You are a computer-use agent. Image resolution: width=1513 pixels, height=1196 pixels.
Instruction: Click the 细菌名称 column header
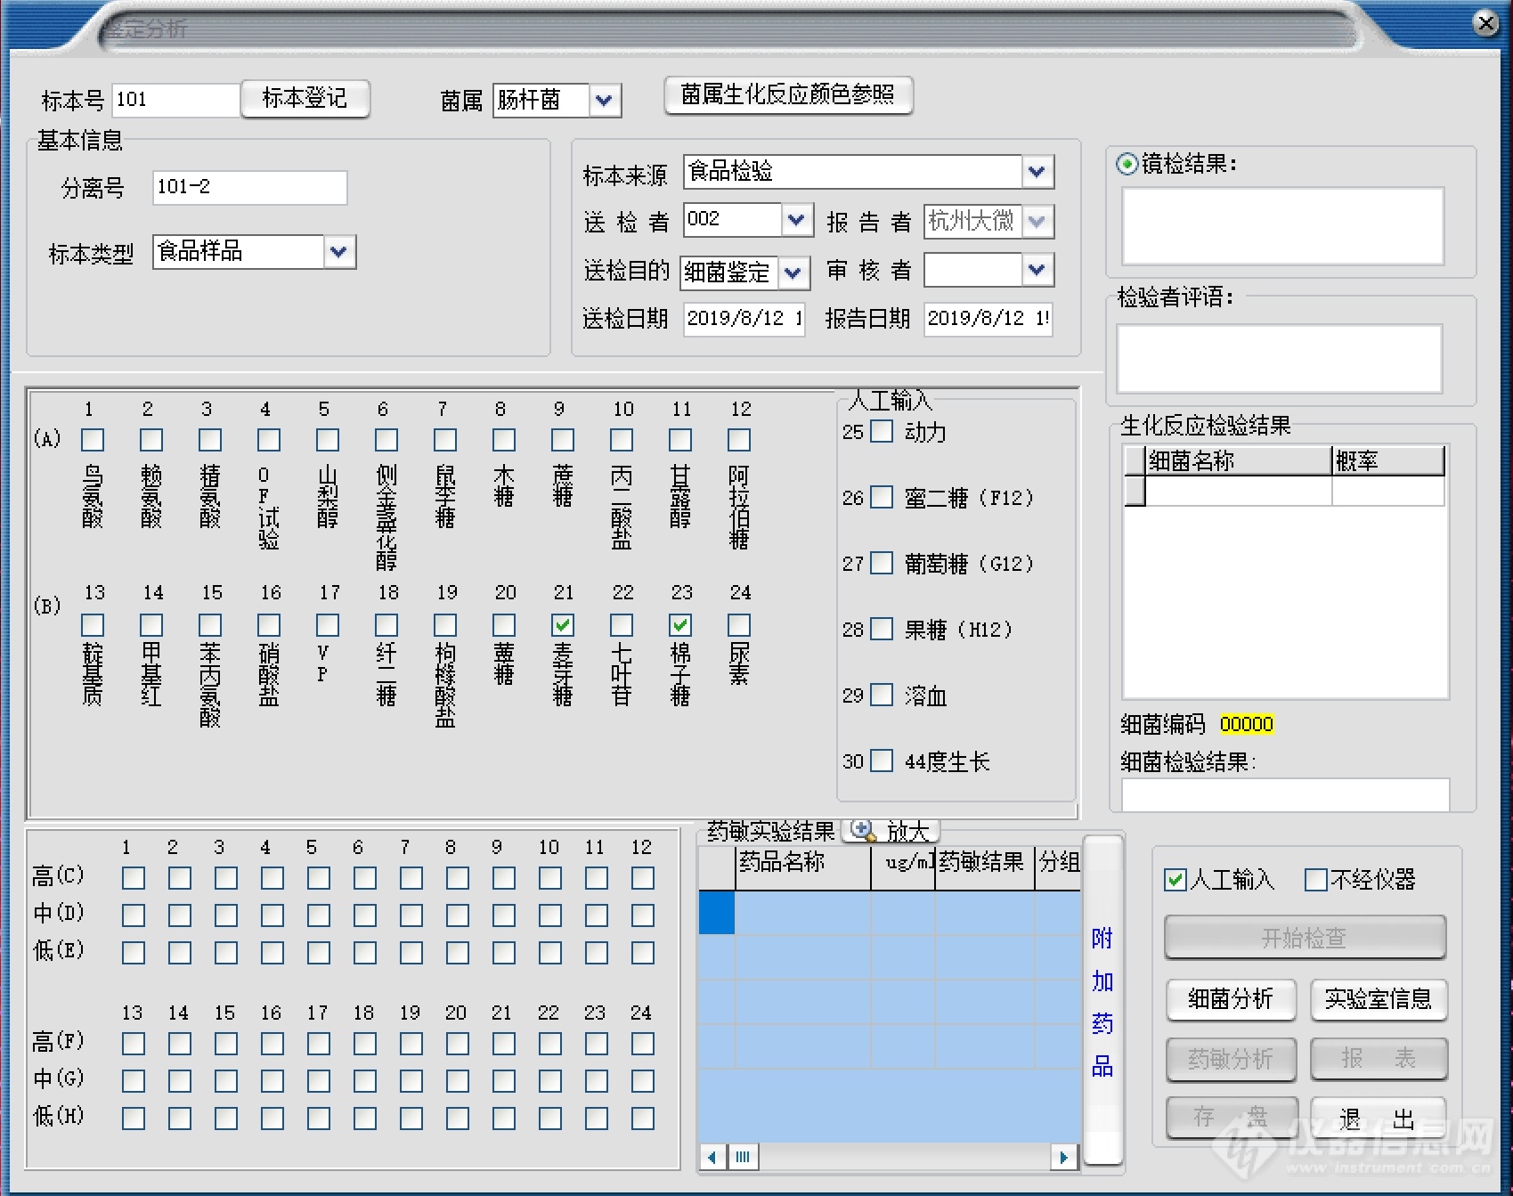(1238, 461)
